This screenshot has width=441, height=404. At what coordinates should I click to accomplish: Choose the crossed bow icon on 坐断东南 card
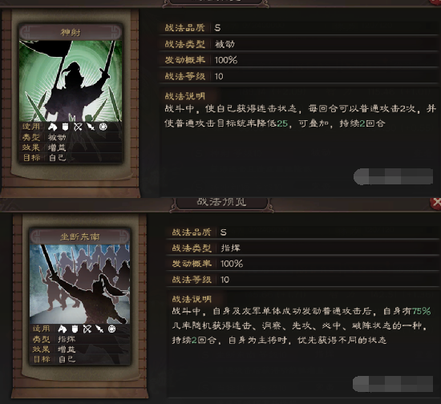point(87,329)
